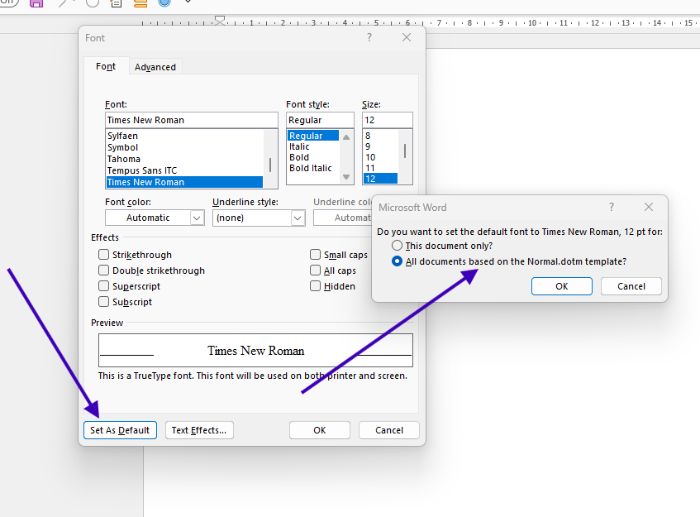Enable the Small caps checkbox
The image size is (700, 517).
(315, 255)
